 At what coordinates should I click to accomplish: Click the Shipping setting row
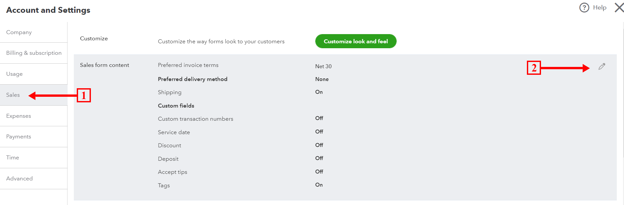tap(170, 92)
